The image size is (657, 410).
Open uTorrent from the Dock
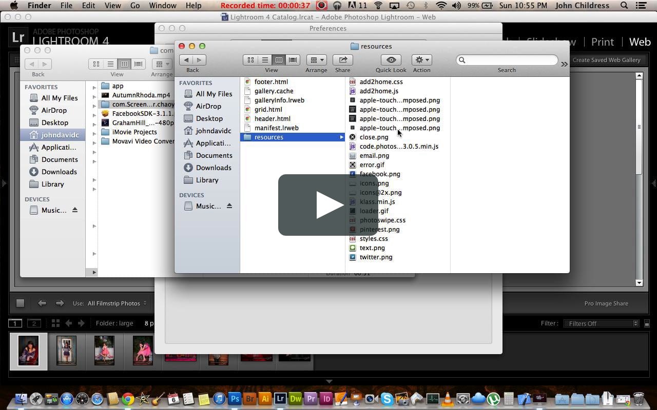pos(493,399)
